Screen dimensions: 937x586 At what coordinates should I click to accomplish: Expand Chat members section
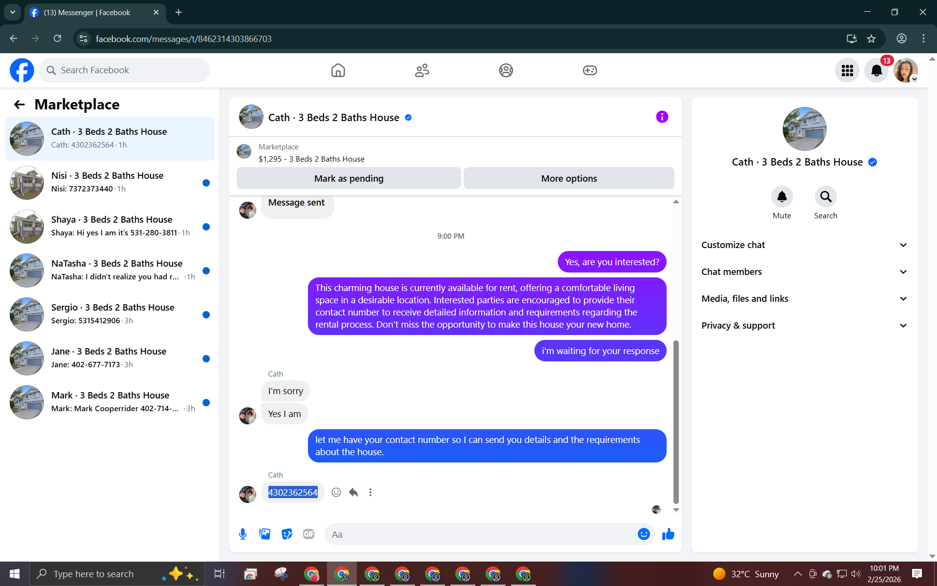(804, 272)
